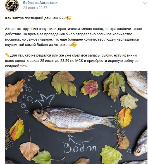Open the Вобла из Астрахани group avatar
This screenshot has height=164, width=148.
(12, 6)
